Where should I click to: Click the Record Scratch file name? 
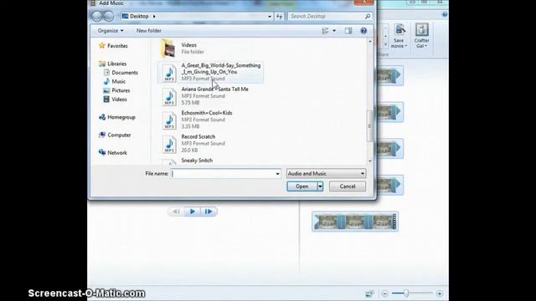198,136
